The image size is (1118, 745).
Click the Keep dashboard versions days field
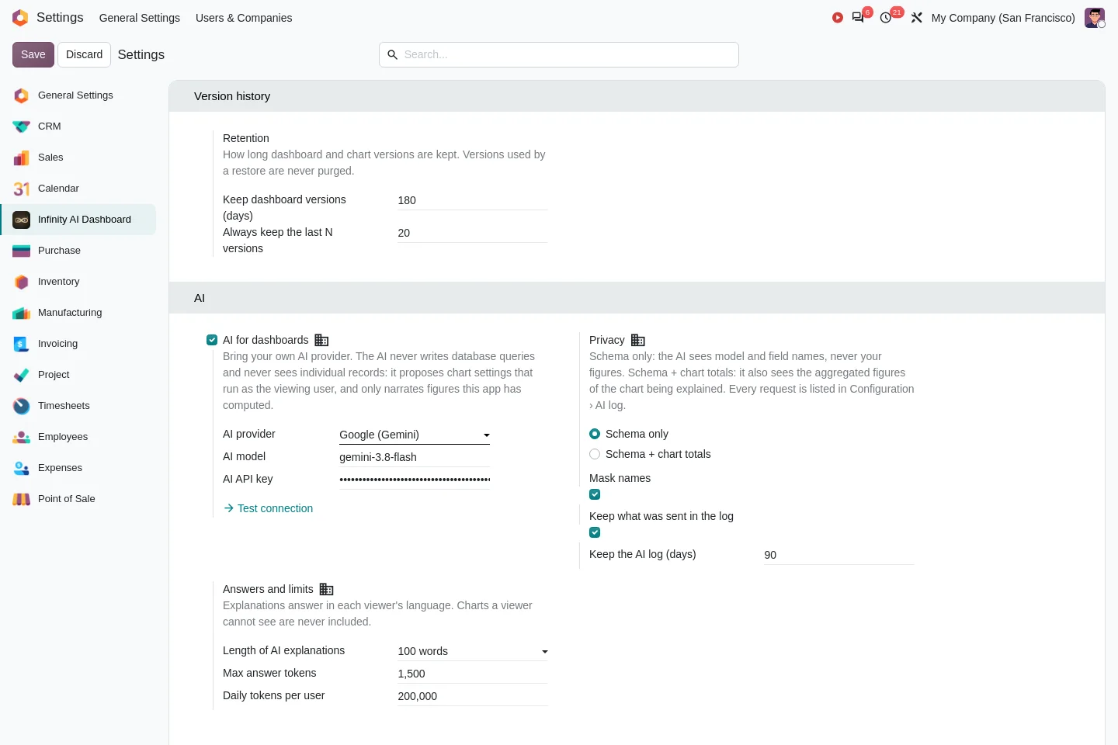pos(473,200)
